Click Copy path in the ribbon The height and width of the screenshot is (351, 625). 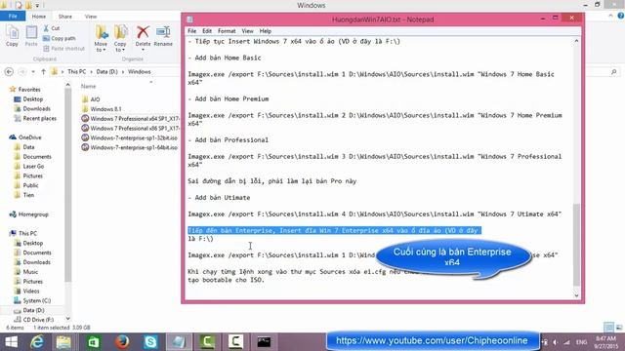(59, 38)
